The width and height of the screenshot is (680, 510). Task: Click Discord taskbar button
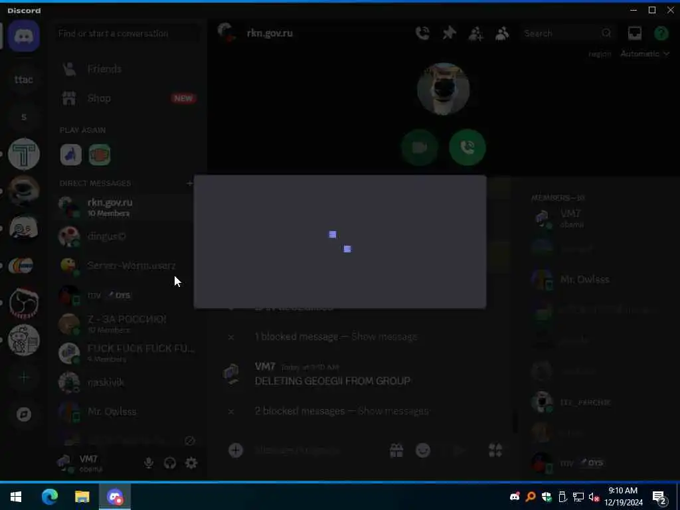coord(115,497)
